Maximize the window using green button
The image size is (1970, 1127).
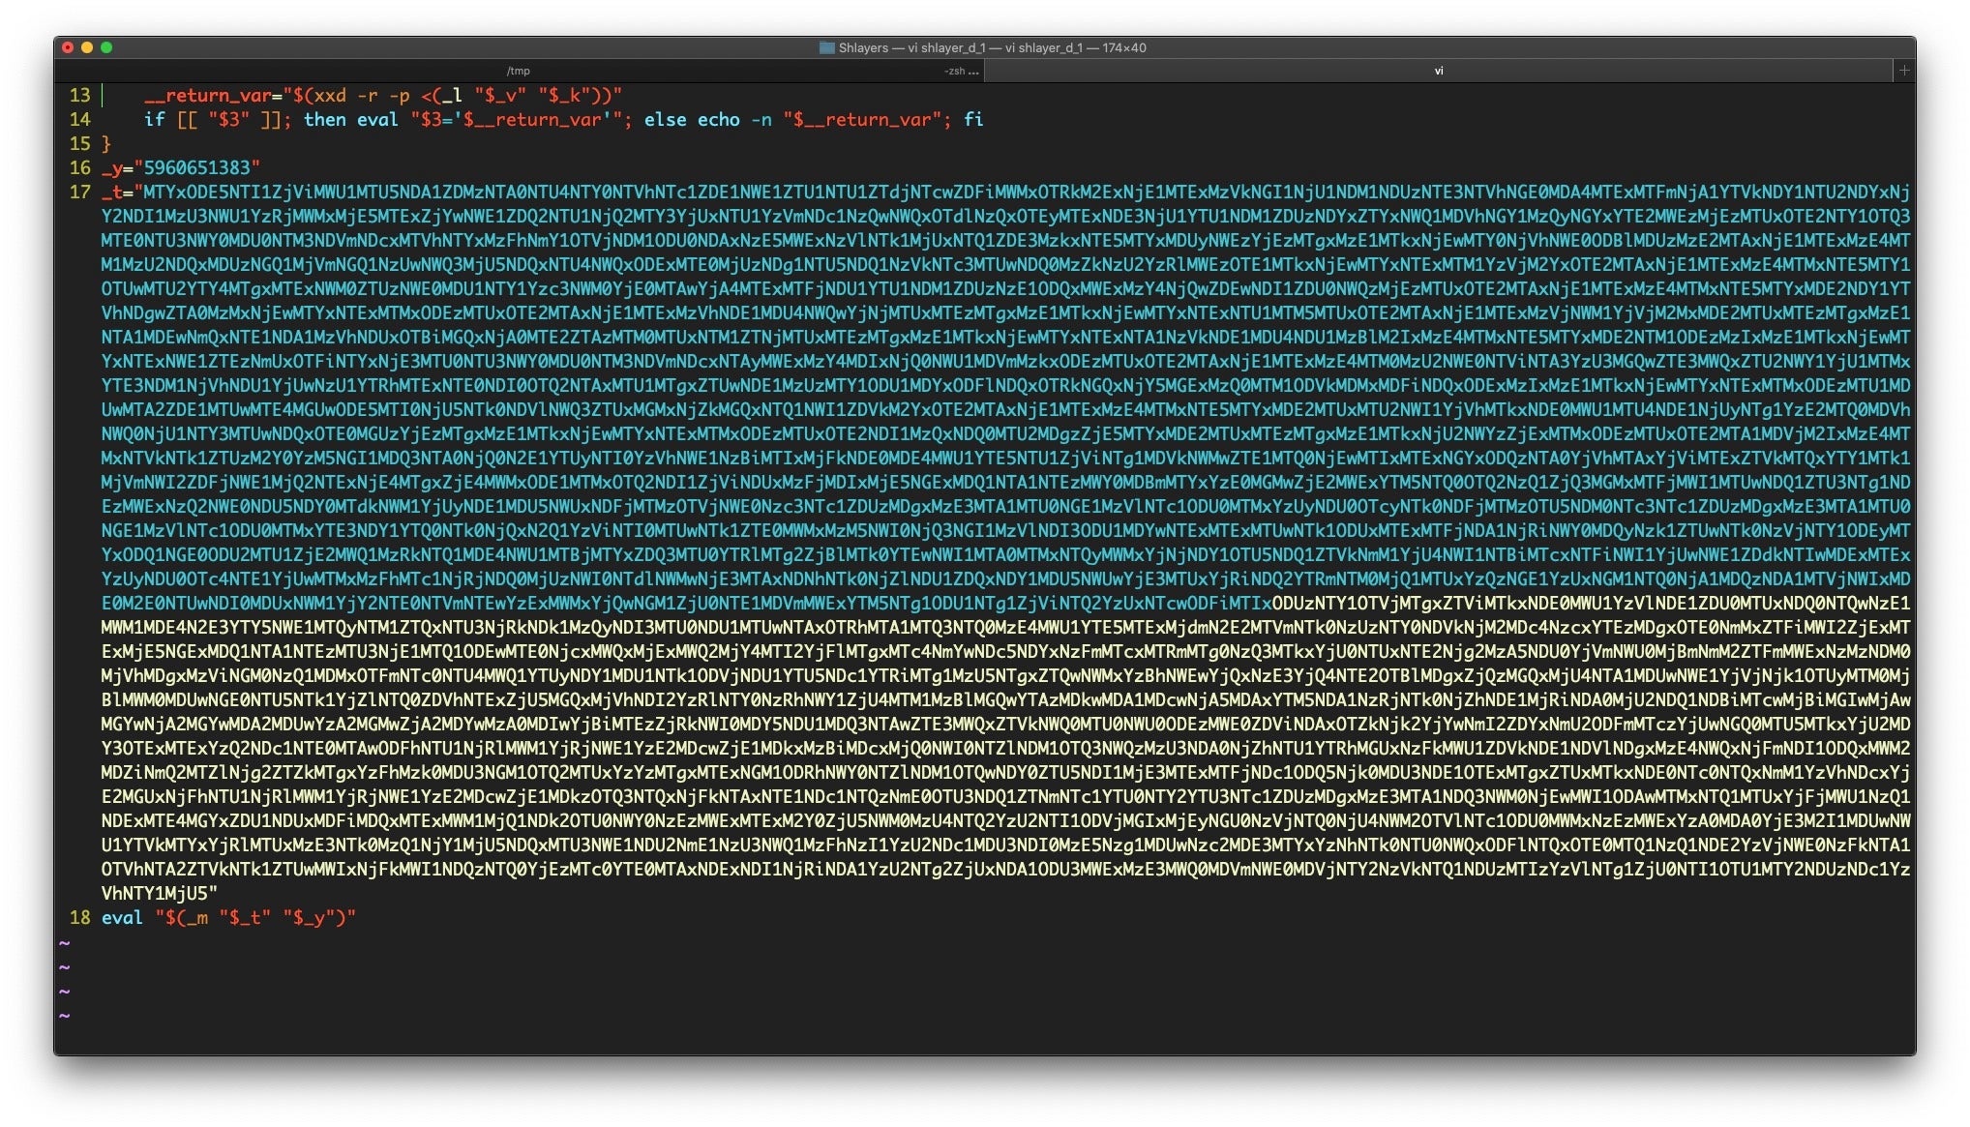(106, 47)
